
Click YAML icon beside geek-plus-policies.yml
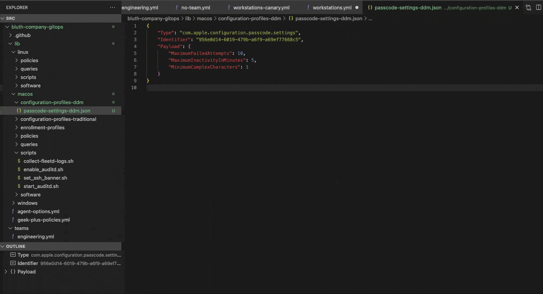[x=13, y=220]
